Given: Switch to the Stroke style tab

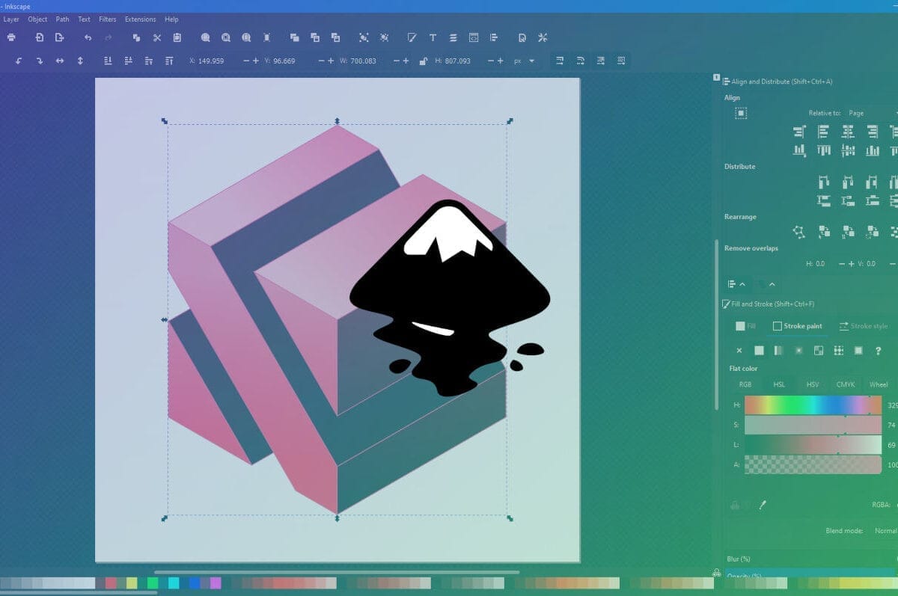Looking at the screenshot, I should [x=864, y=326].
